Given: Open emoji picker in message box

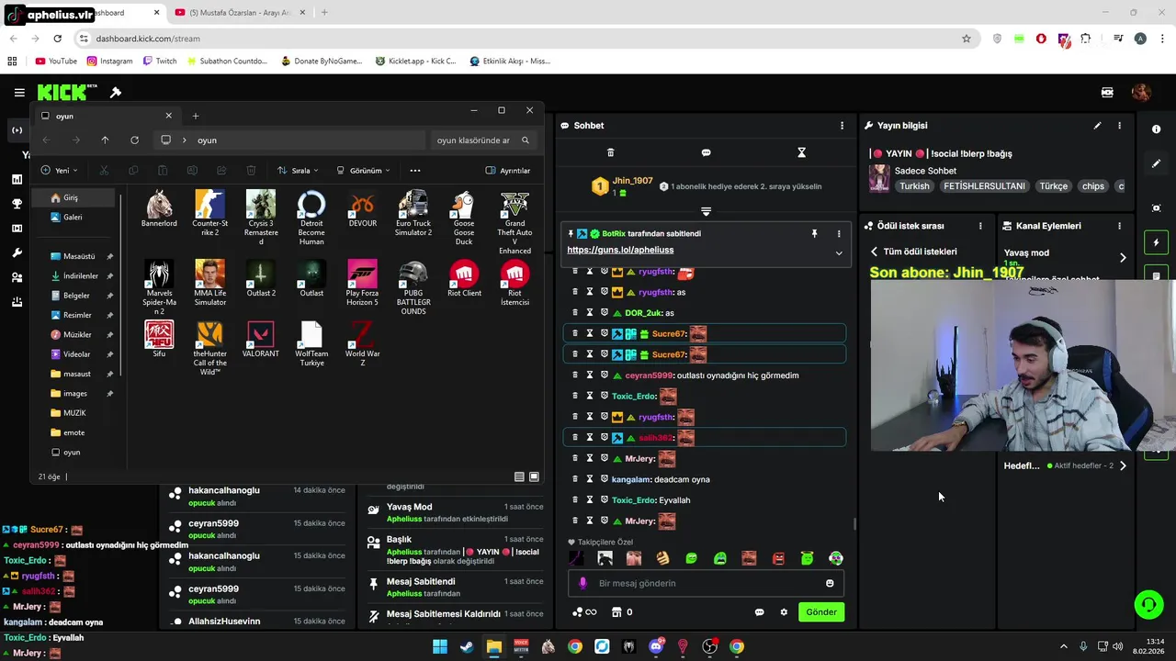Looking at the screenshot, I should click(x=830, y=583).
